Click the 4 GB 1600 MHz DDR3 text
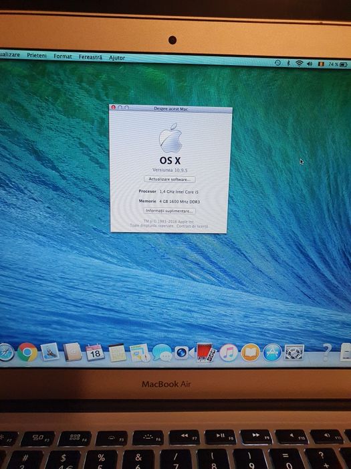This screenshot has height=469, width=351. tap(179, 202)
